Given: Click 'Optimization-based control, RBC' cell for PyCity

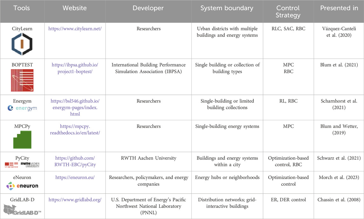Looking at the screenshot, I should click(288, 161).
